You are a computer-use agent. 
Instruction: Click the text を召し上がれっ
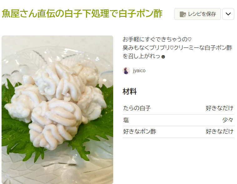tap(141, 56)
